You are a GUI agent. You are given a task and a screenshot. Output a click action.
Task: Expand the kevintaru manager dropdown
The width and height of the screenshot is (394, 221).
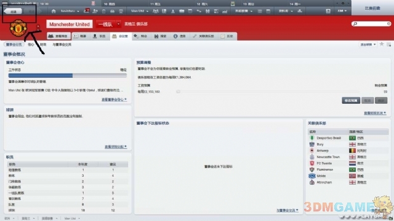[x=70, y=11]
